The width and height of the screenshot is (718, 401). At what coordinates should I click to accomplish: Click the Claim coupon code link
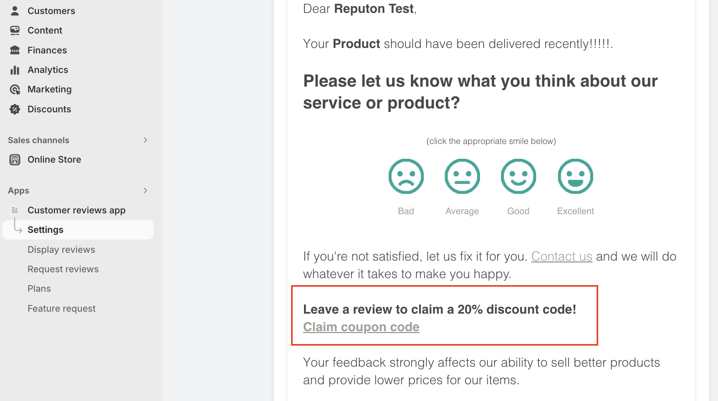(x=361, y=327)
